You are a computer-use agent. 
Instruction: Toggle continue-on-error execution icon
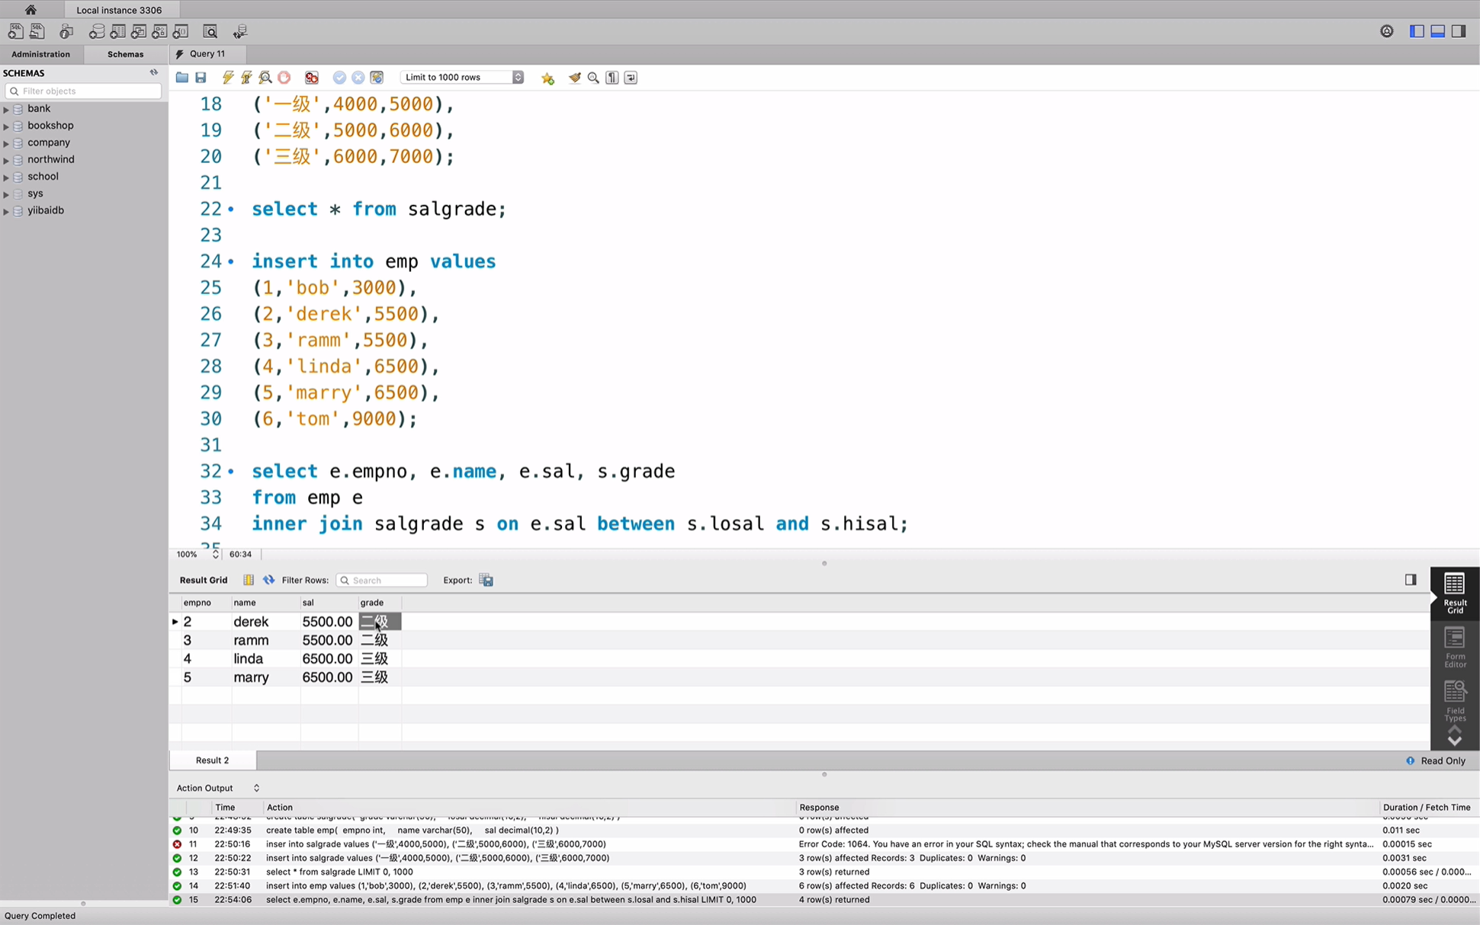(312, 78)
